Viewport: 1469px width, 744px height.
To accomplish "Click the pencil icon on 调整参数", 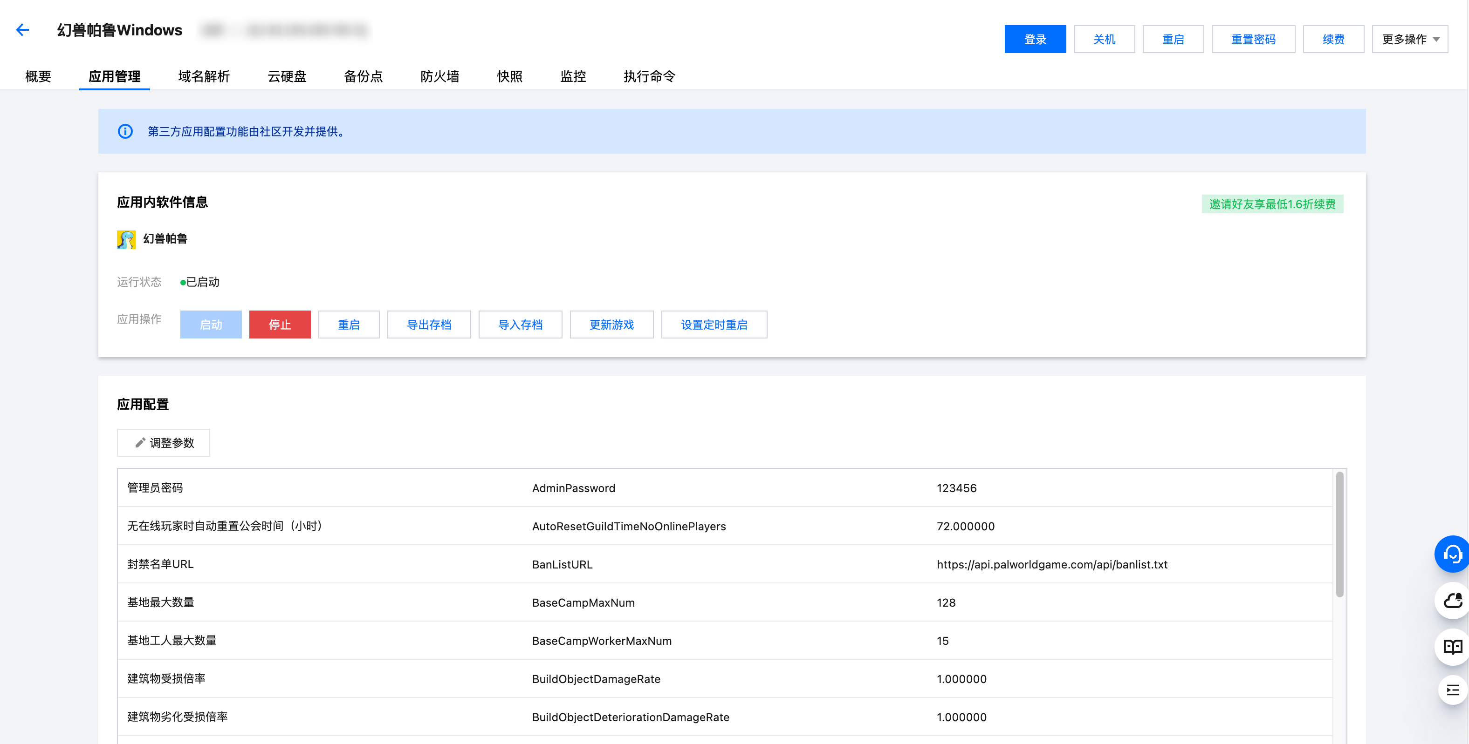I will [x=140, y=442].
